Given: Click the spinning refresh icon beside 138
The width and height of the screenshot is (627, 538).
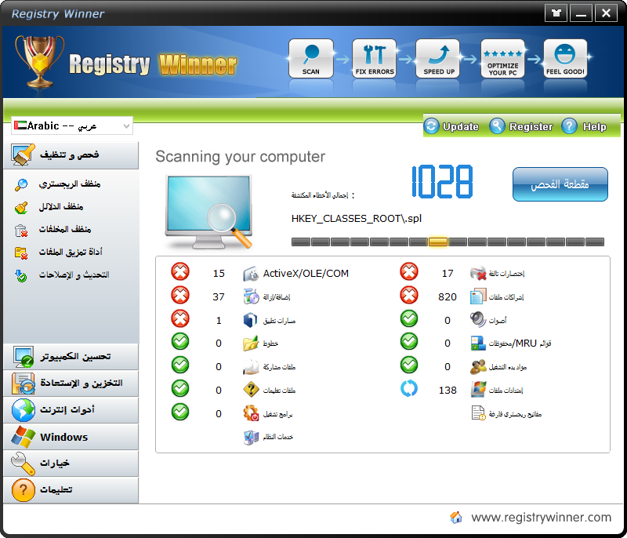Looking at the screenshot, I should (409, 388).
